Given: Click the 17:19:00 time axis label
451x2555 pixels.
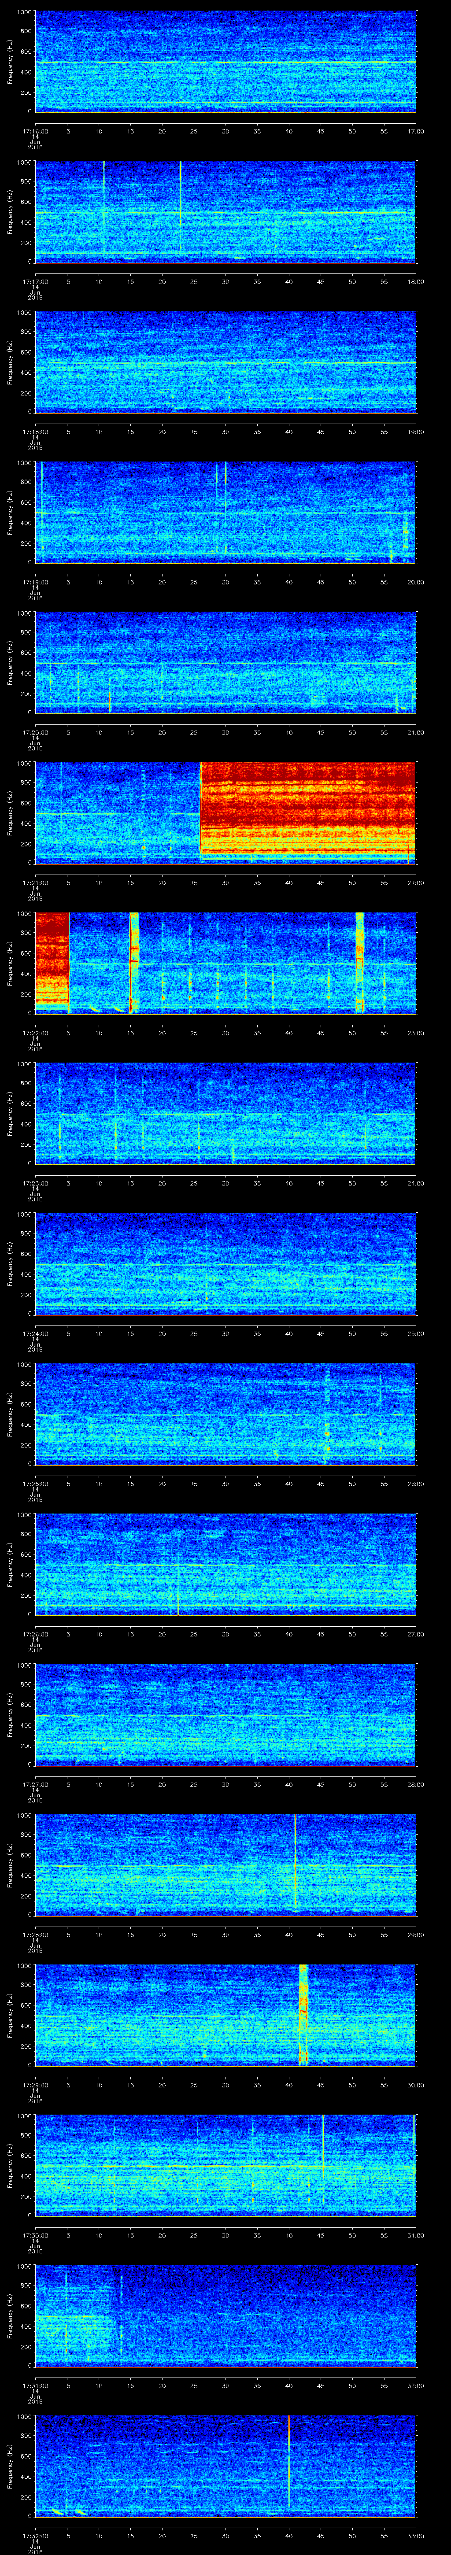Looking at the screenshot, I should coord(36,581).
